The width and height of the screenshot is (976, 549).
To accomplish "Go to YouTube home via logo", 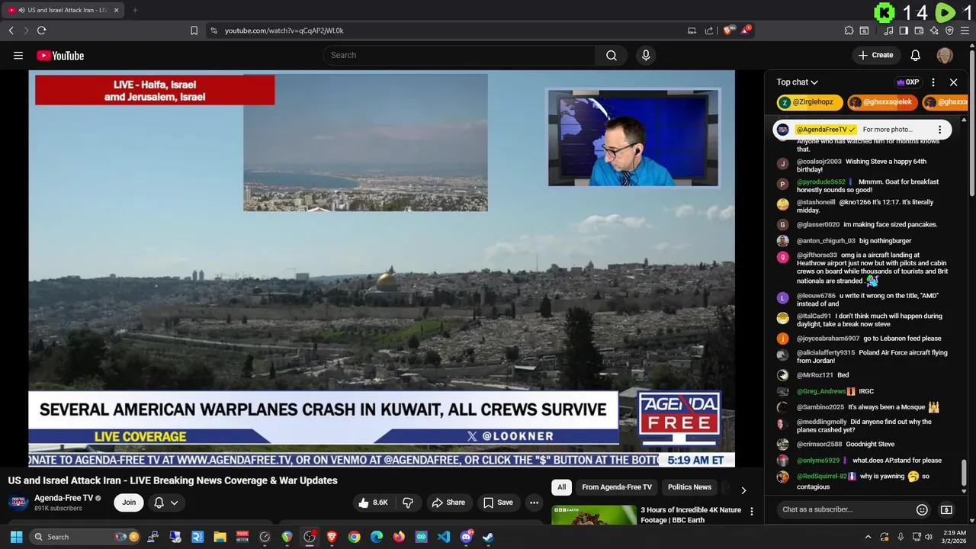I will 60,55.
